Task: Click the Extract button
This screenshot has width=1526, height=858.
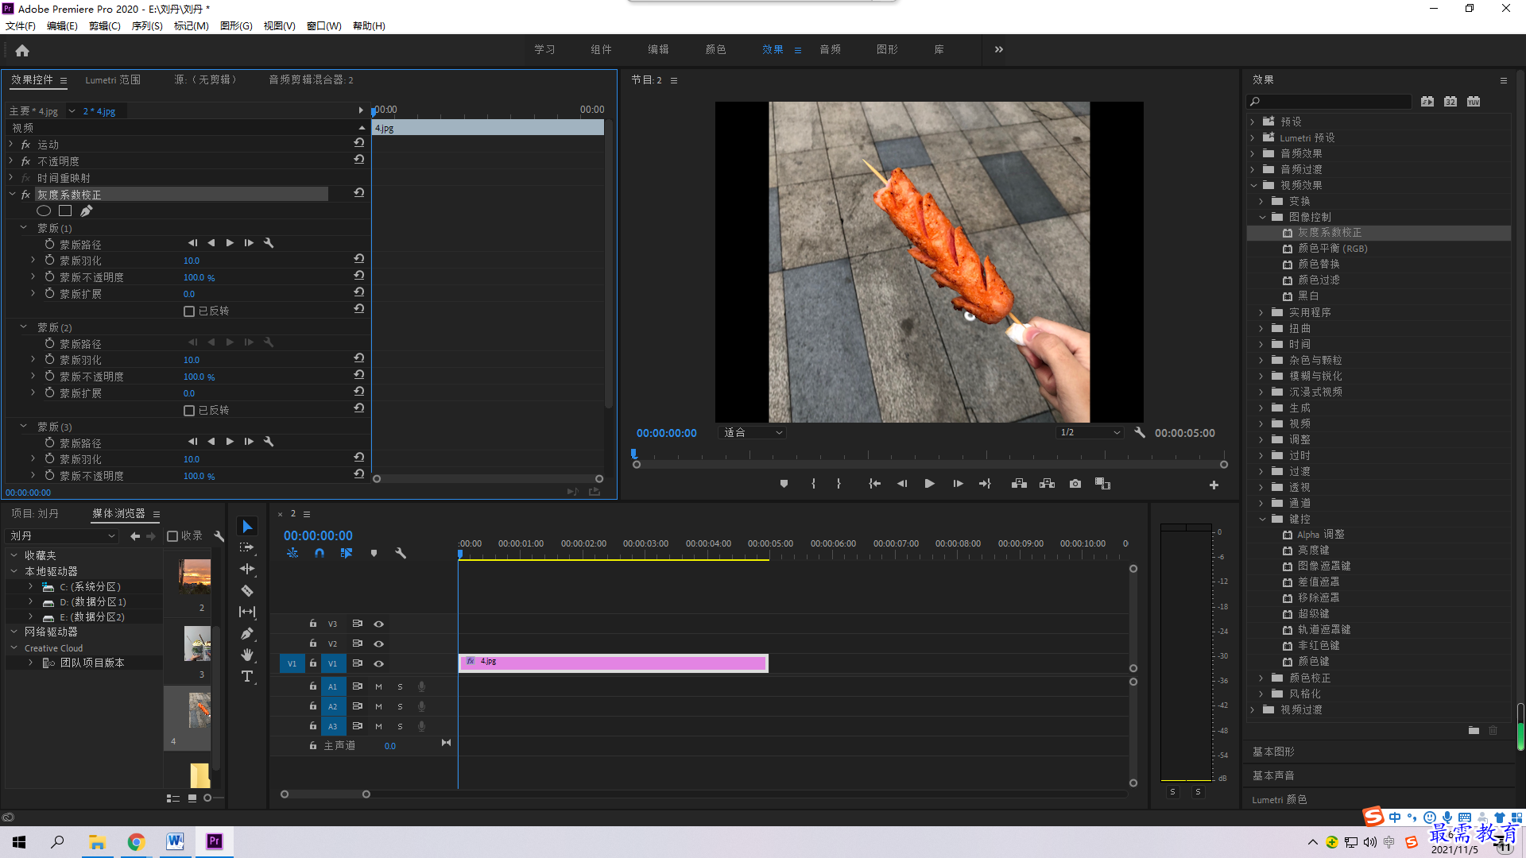Action: point(1047,484)
